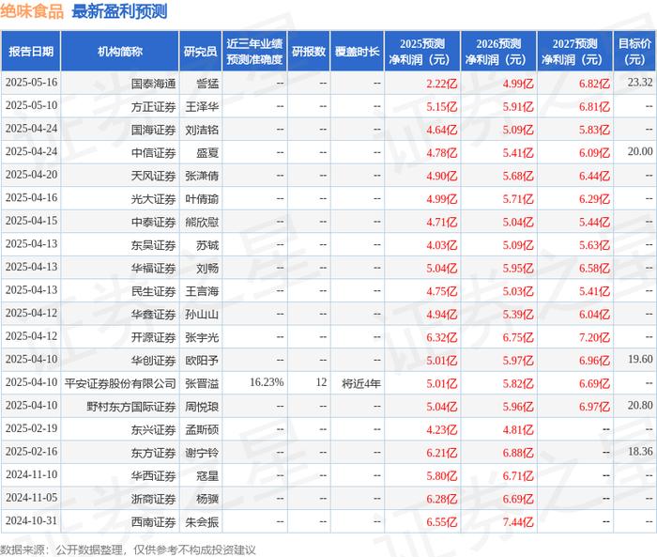Click analyst name 王言海
Viewport: 657px width, 557px height.
coord(202,291)
